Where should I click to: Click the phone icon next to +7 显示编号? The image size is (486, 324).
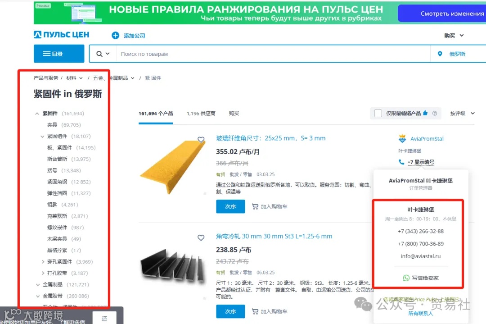pyautogui.click(x=401, y=162)
